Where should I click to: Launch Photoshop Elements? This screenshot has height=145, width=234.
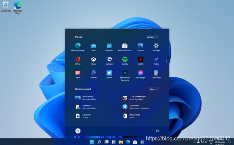125,76
